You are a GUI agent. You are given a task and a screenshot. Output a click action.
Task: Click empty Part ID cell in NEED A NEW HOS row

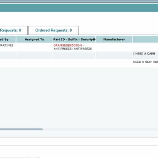coord(74,63)
